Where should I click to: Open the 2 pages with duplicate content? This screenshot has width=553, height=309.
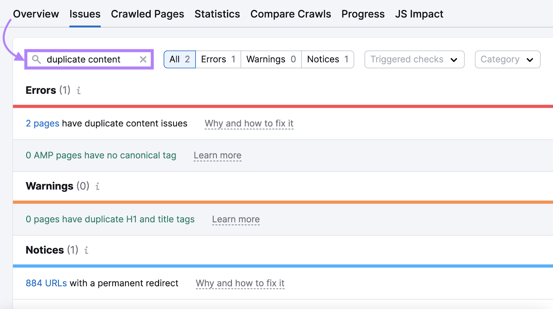point(42,123)
